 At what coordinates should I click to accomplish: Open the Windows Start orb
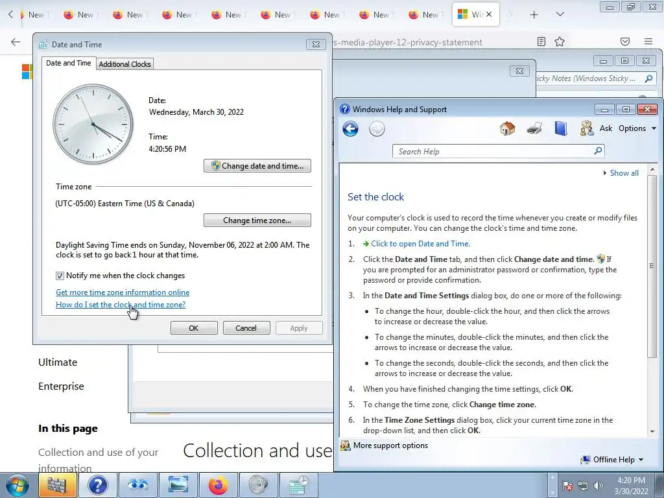tap(16, 485)
